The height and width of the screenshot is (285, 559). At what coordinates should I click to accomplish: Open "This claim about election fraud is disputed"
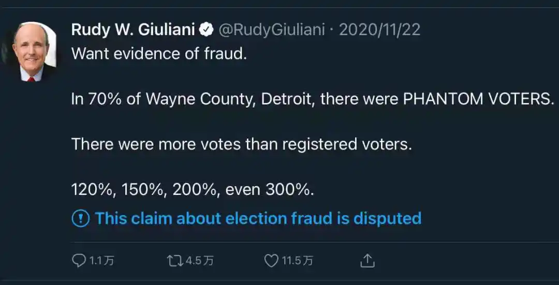tap(258, 218)
